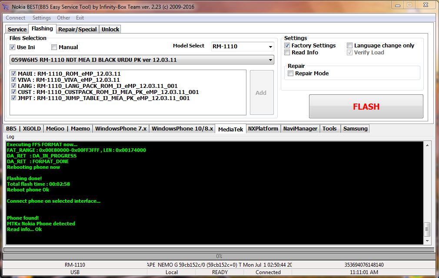439x278 pixels.
Task: Click the 11:11:01 AM clock cell
Action: pyautogui.click(x=364, y=272)
